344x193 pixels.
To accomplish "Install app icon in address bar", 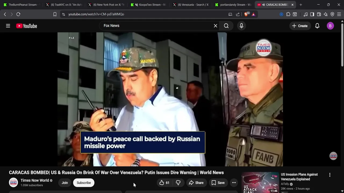I will [230, 14].
